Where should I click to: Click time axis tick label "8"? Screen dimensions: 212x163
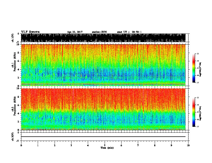click(x=155, y=145)
